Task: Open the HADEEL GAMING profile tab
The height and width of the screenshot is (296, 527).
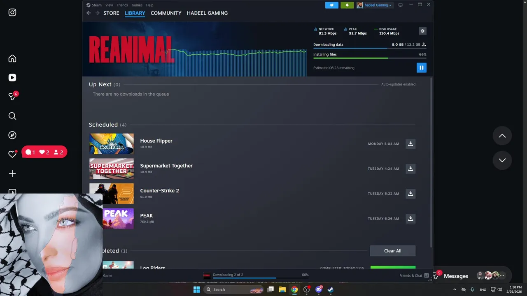Action: (207, 13)
